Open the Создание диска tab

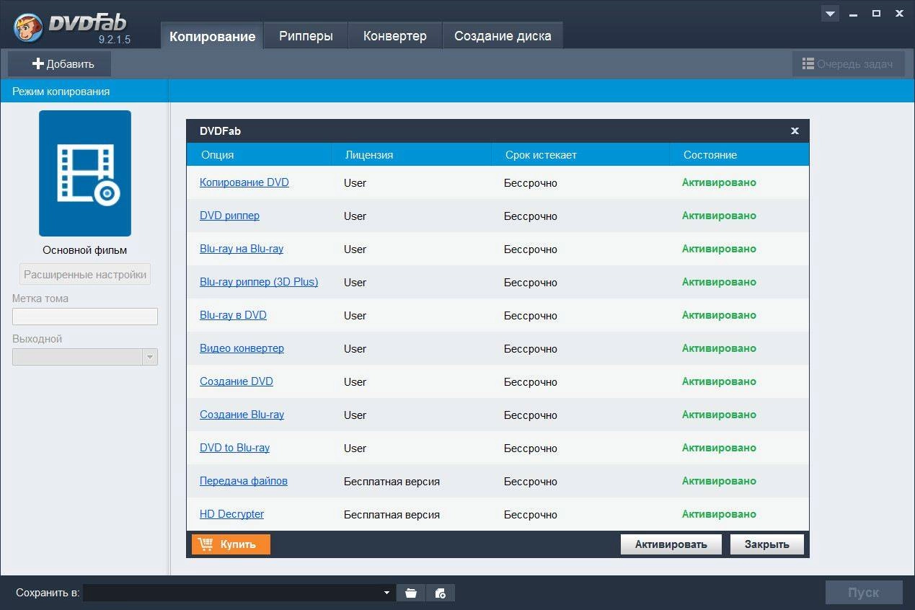tap(503, 36)
